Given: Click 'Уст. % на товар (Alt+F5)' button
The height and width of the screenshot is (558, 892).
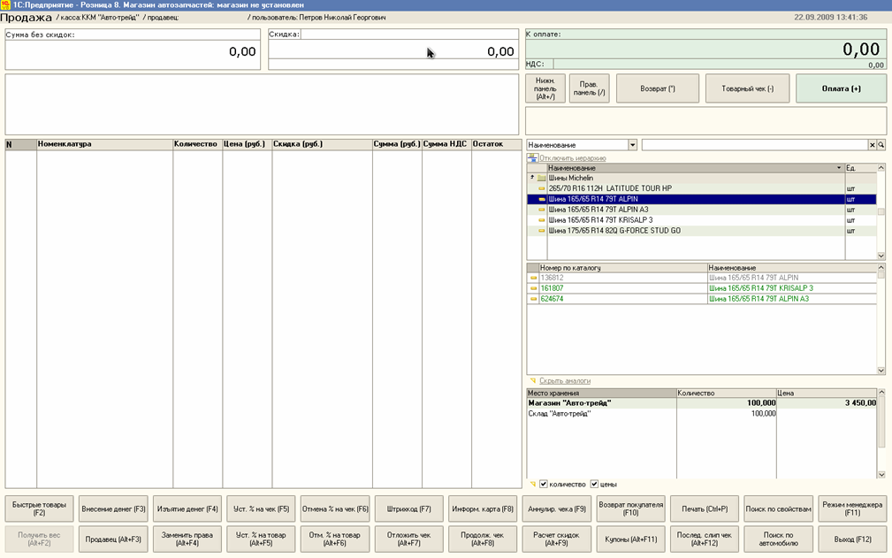Looking at the screenshot, I should coord(261,539).
